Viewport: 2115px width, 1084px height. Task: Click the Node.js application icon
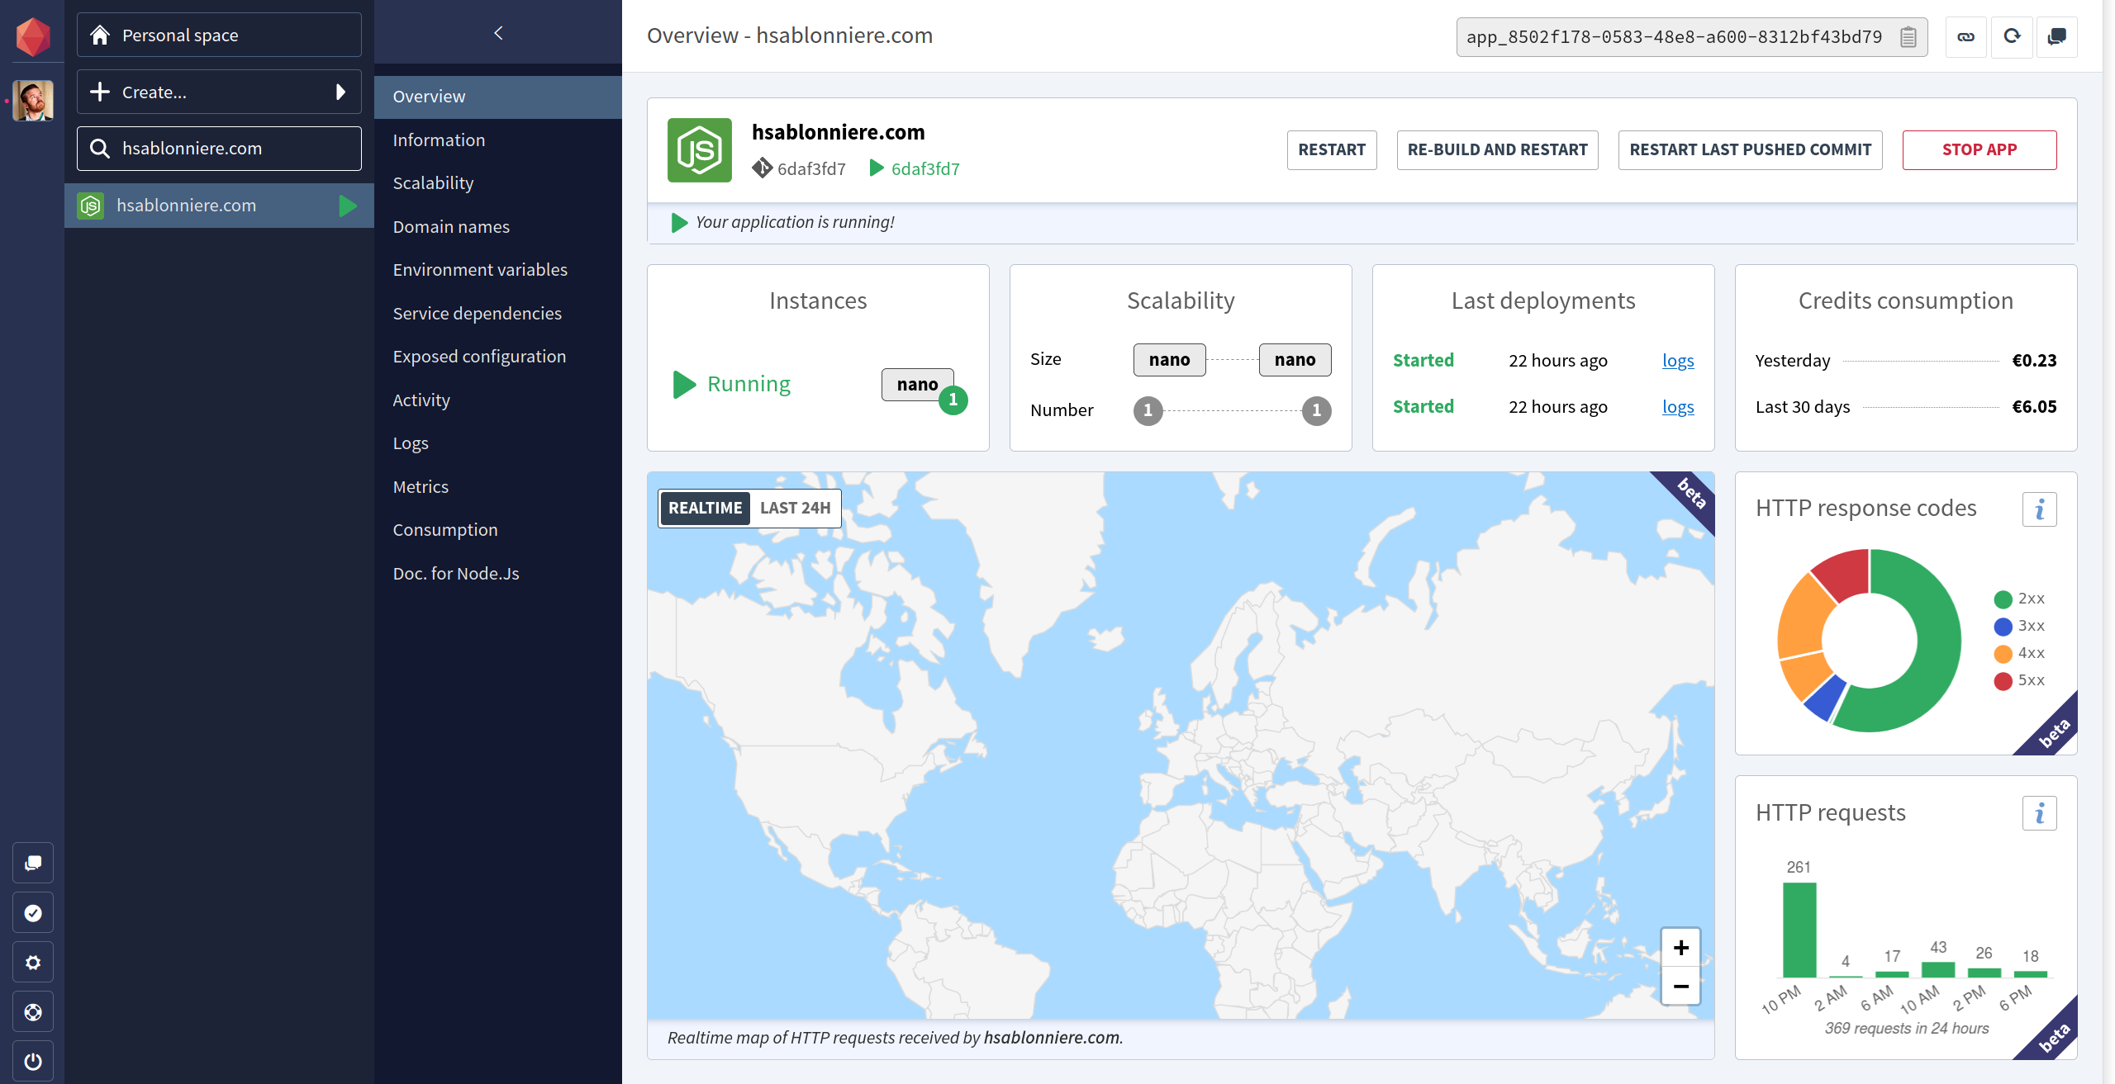699,148
